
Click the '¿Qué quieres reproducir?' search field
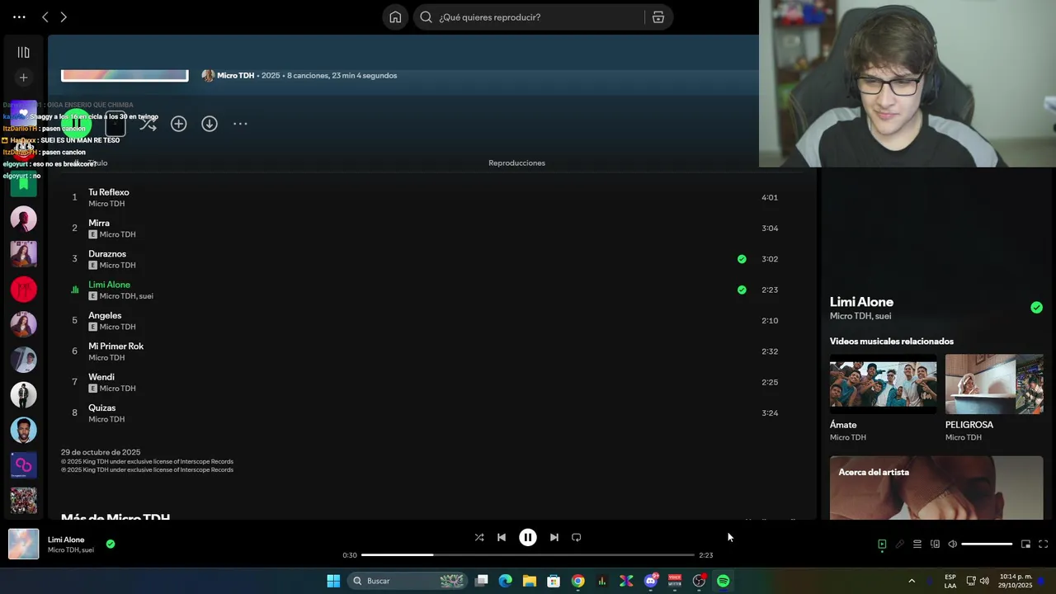529,17
